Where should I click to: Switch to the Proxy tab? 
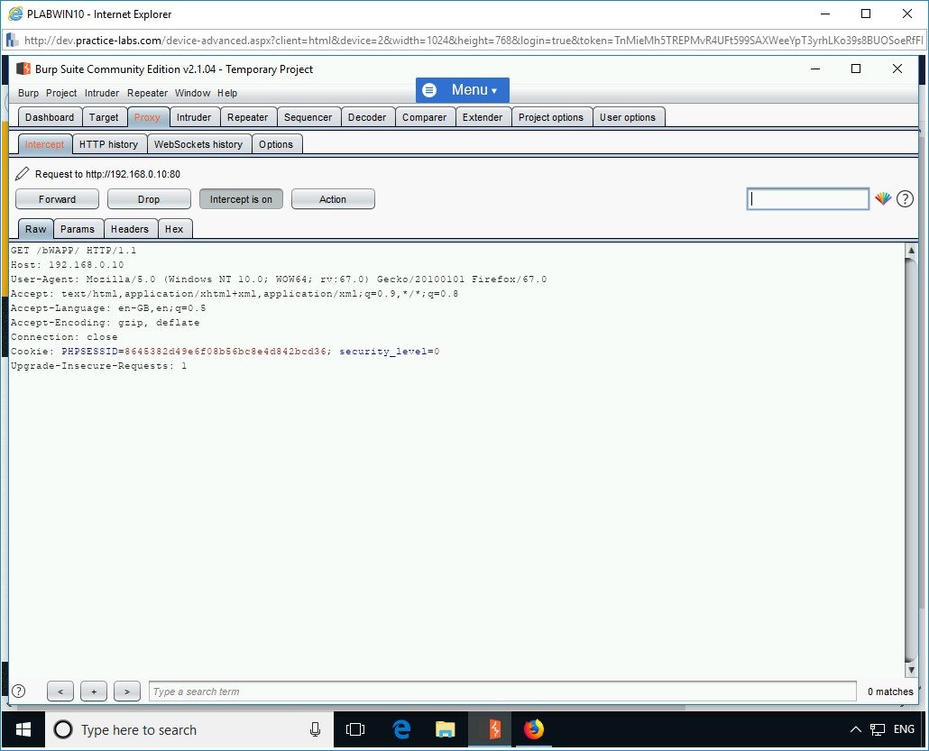click(x=148, y=116)
